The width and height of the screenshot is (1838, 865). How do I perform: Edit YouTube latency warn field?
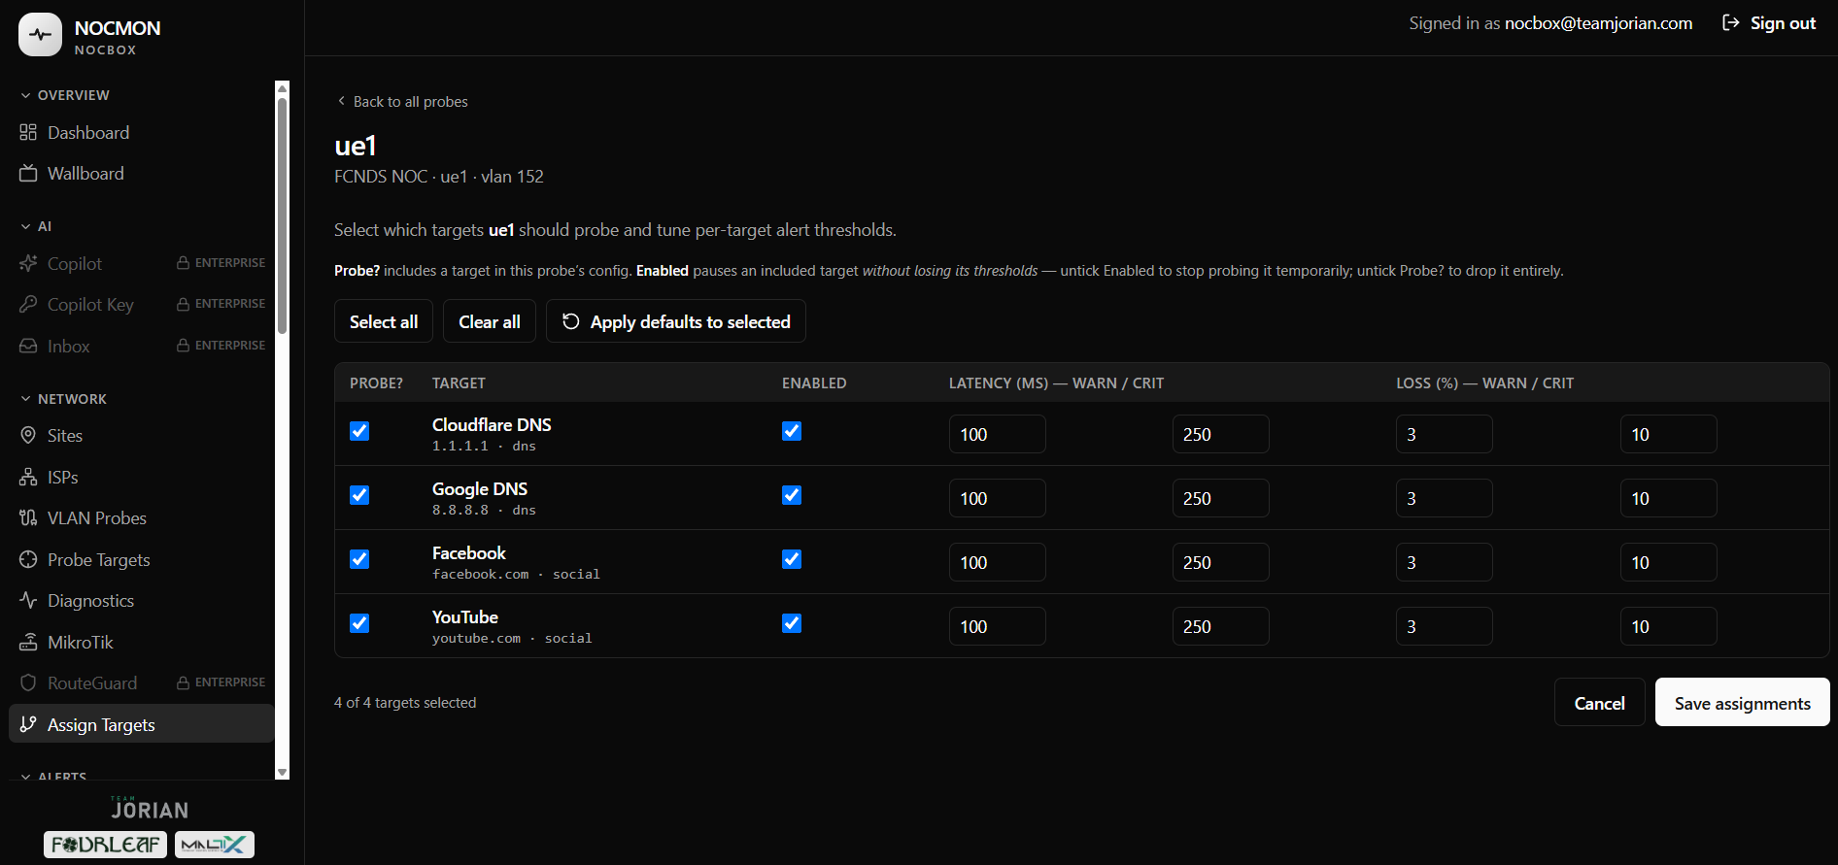(998, 626)
